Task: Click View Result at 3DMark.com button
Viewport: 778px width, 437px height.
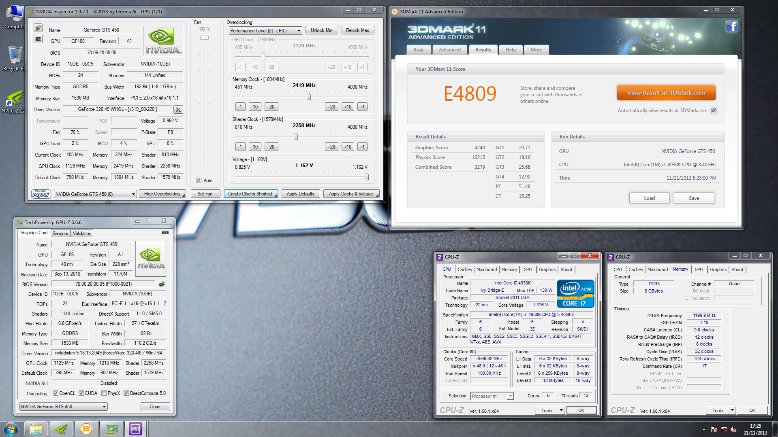Action: 666,93
